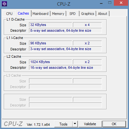Click the OK button
This screenshot has height=129, width=129.
click(x=114, y=124)
